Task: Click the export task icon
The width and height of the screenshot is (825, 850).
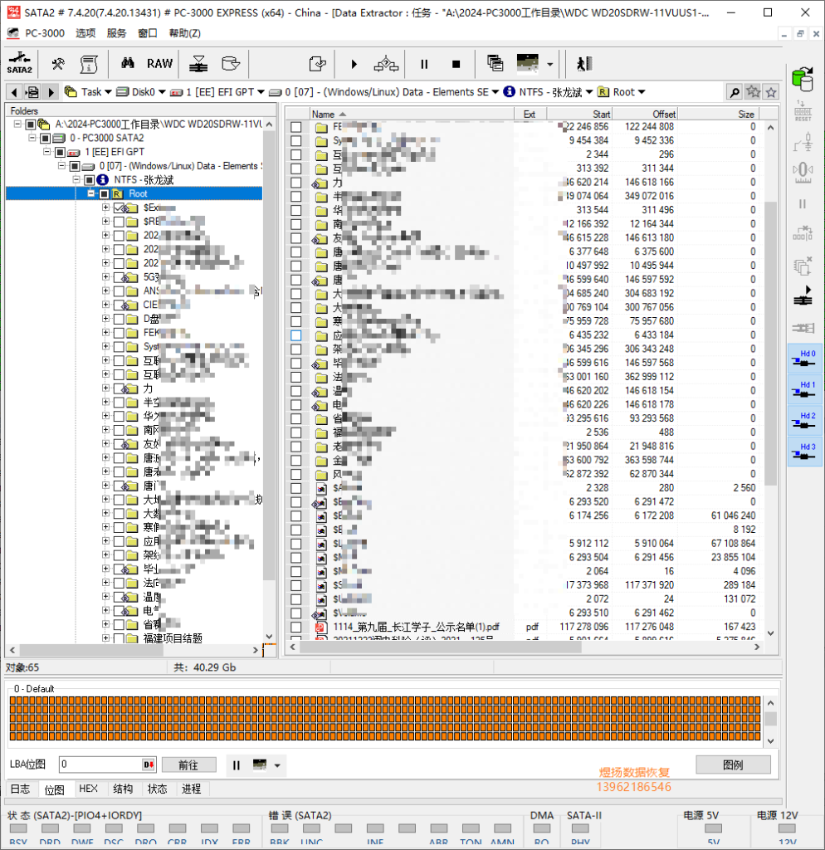Action: coord(317,64)
